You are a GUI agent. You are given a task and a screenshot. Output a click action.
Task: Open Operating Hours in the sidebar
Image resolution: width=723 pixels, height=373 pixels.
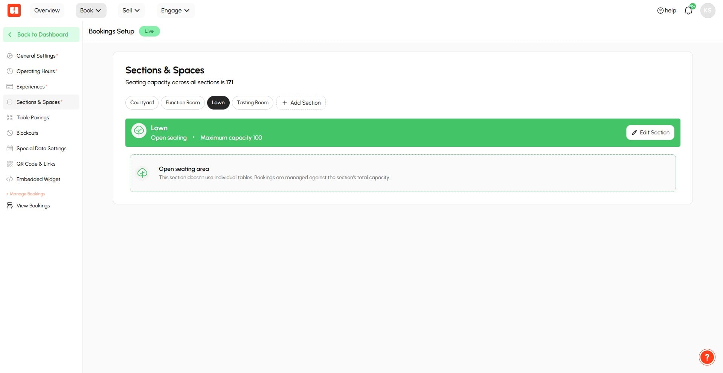click(41, 71)
